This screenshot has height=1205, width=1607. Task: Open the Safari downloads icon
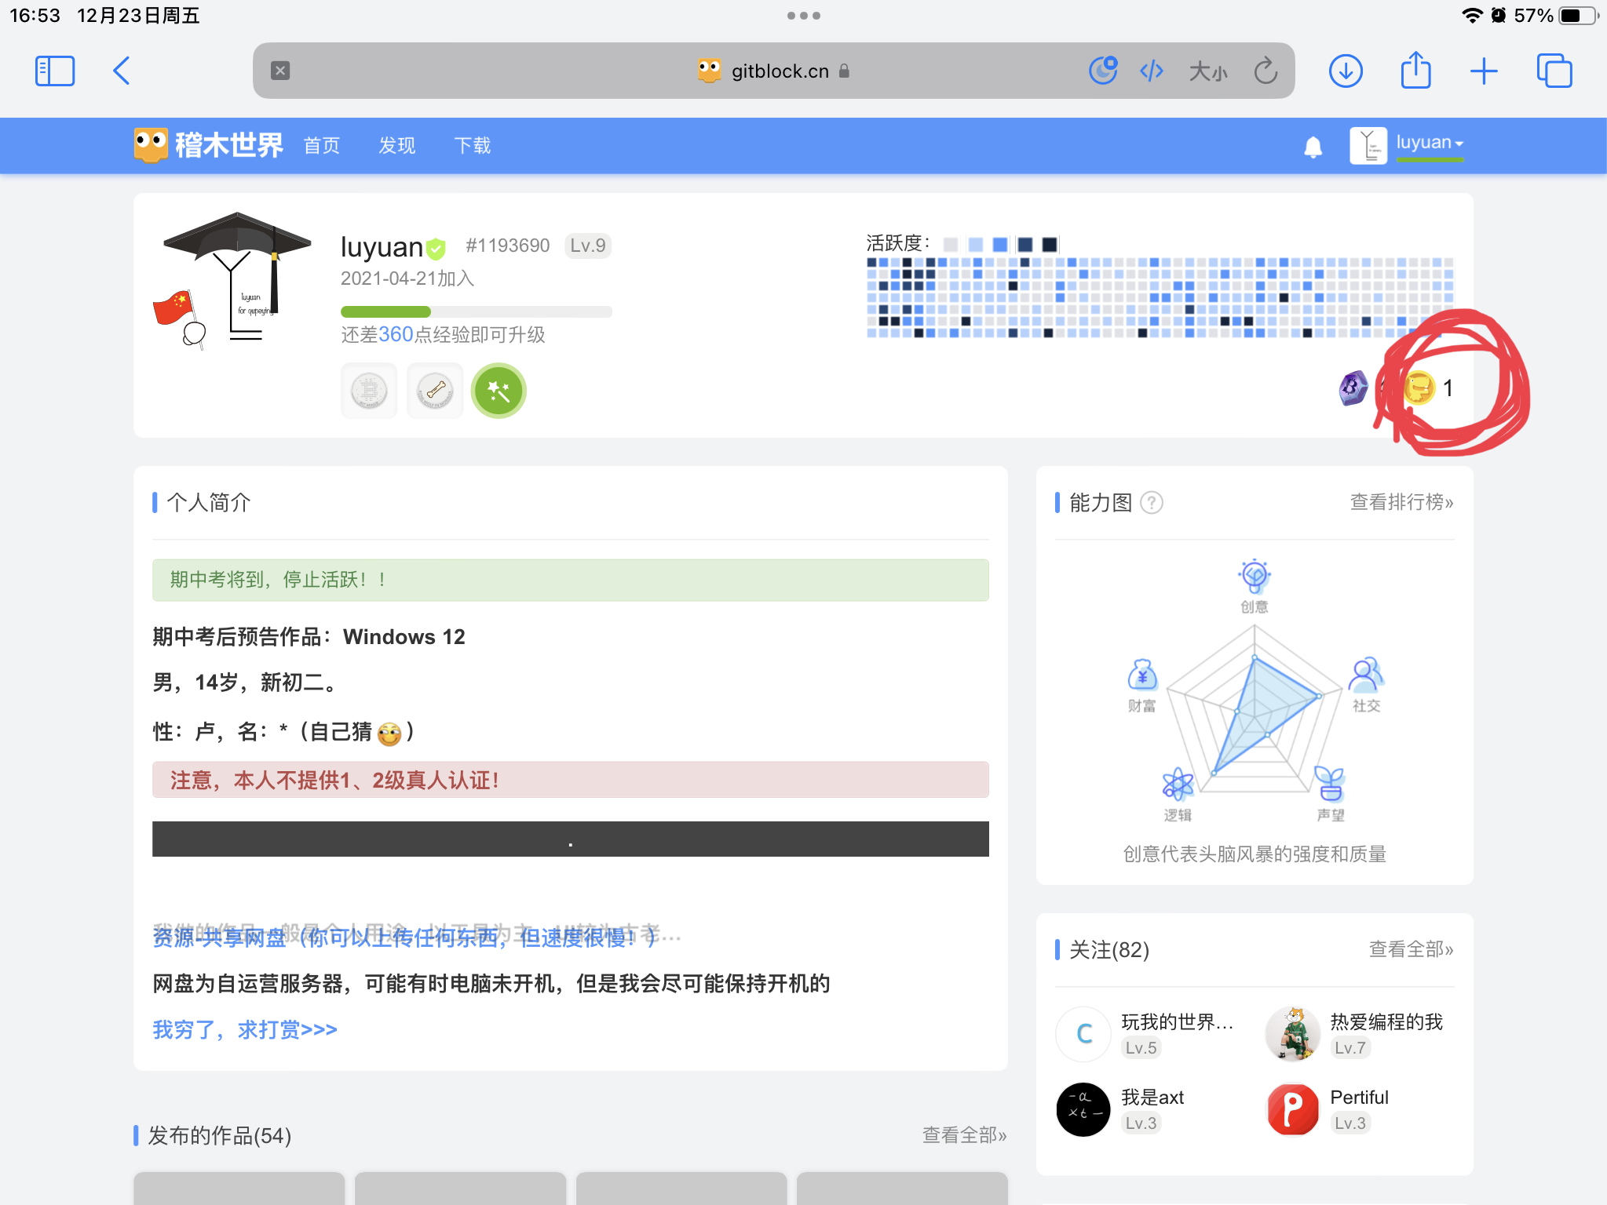click(x=1346, y=71)
